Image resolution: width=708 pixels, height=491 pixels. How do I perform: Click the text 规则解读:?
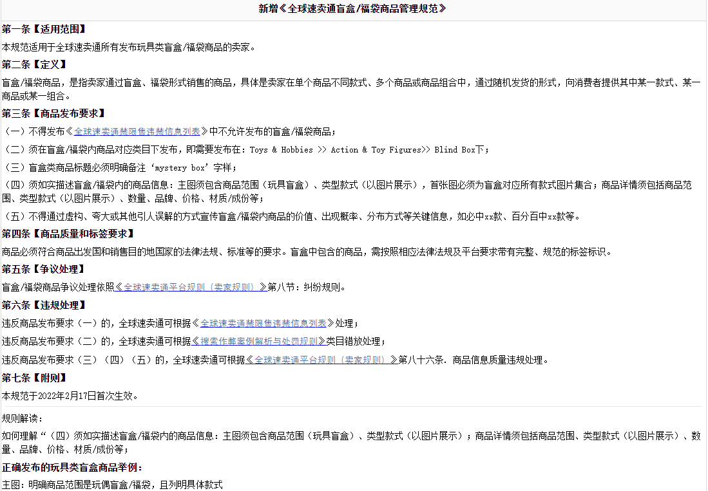(x=22, y=418)
